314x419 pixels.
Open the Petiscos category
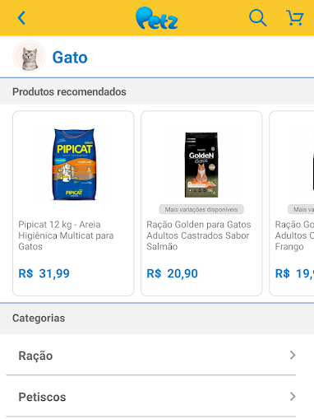tap(151, 397)
